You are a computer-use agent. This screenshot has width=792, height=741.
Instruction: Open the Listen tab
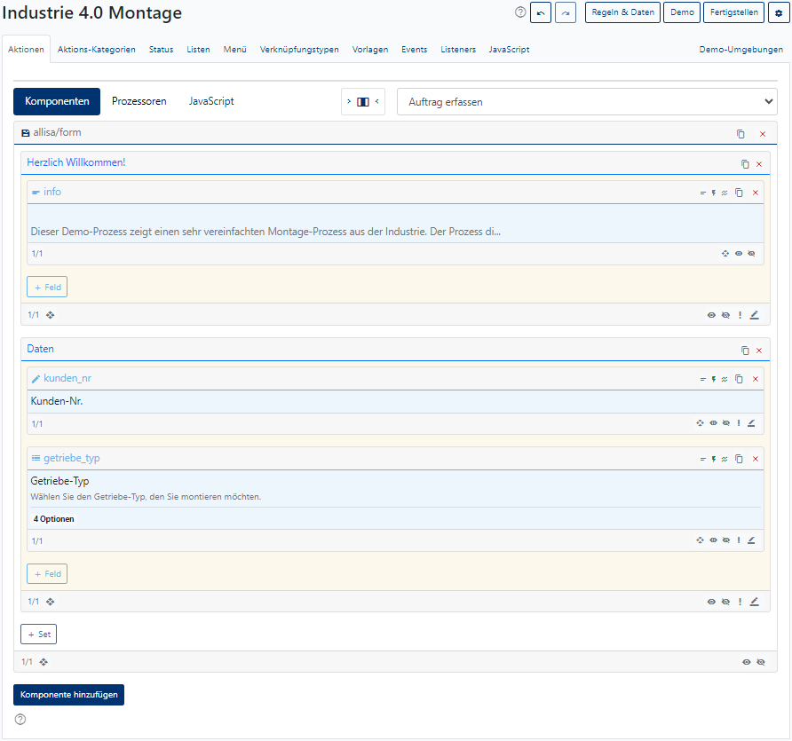coord(198,50)
